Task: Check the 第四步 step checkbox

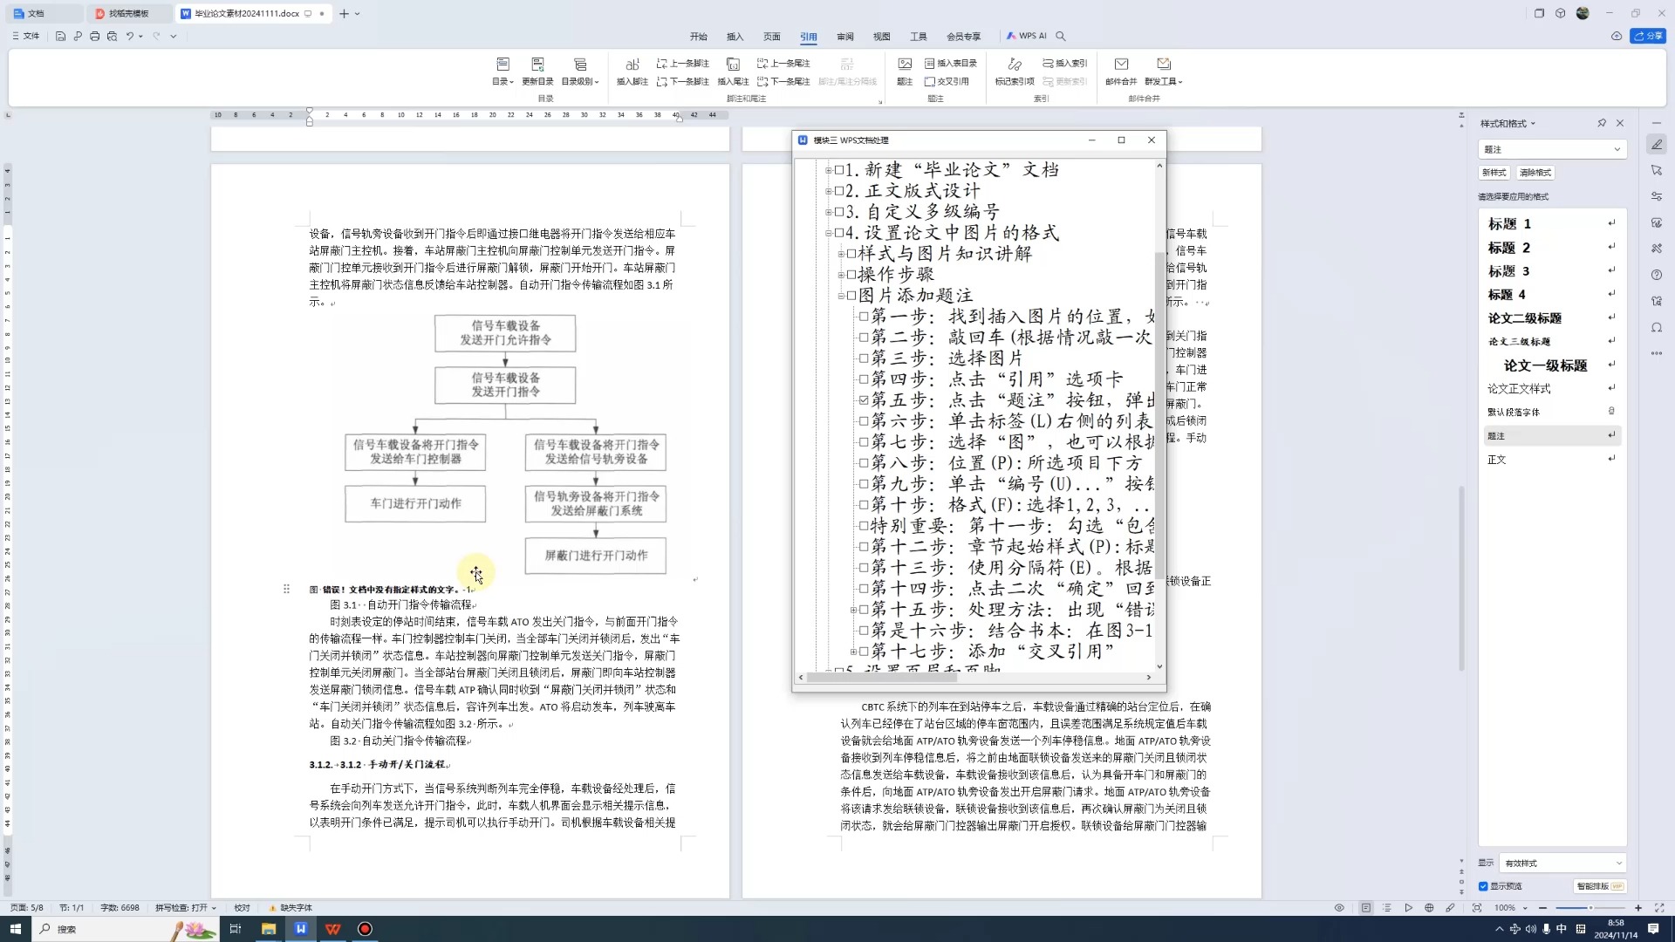Action: pyautogui.click(x=864, y=379)
